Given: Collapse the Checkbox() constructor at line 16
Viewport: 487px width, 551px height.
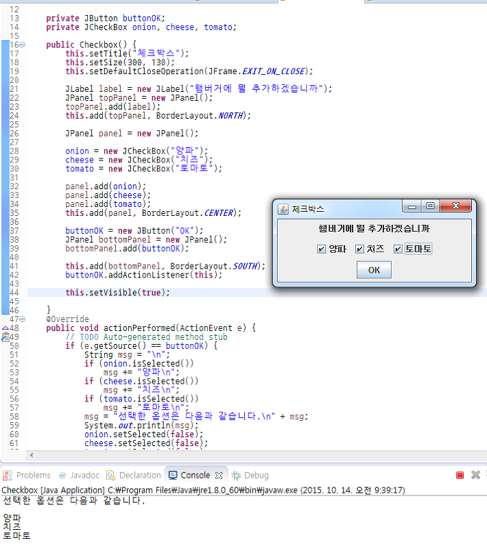Looking at the screenshot, I should coord(23,45).
